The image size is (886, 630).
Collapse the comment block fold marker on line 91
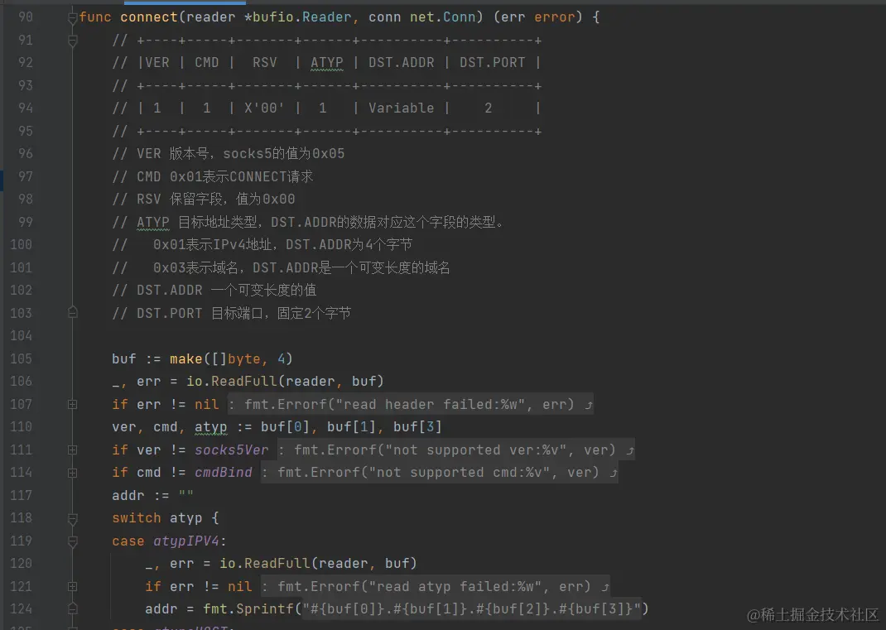coord(72,41)
